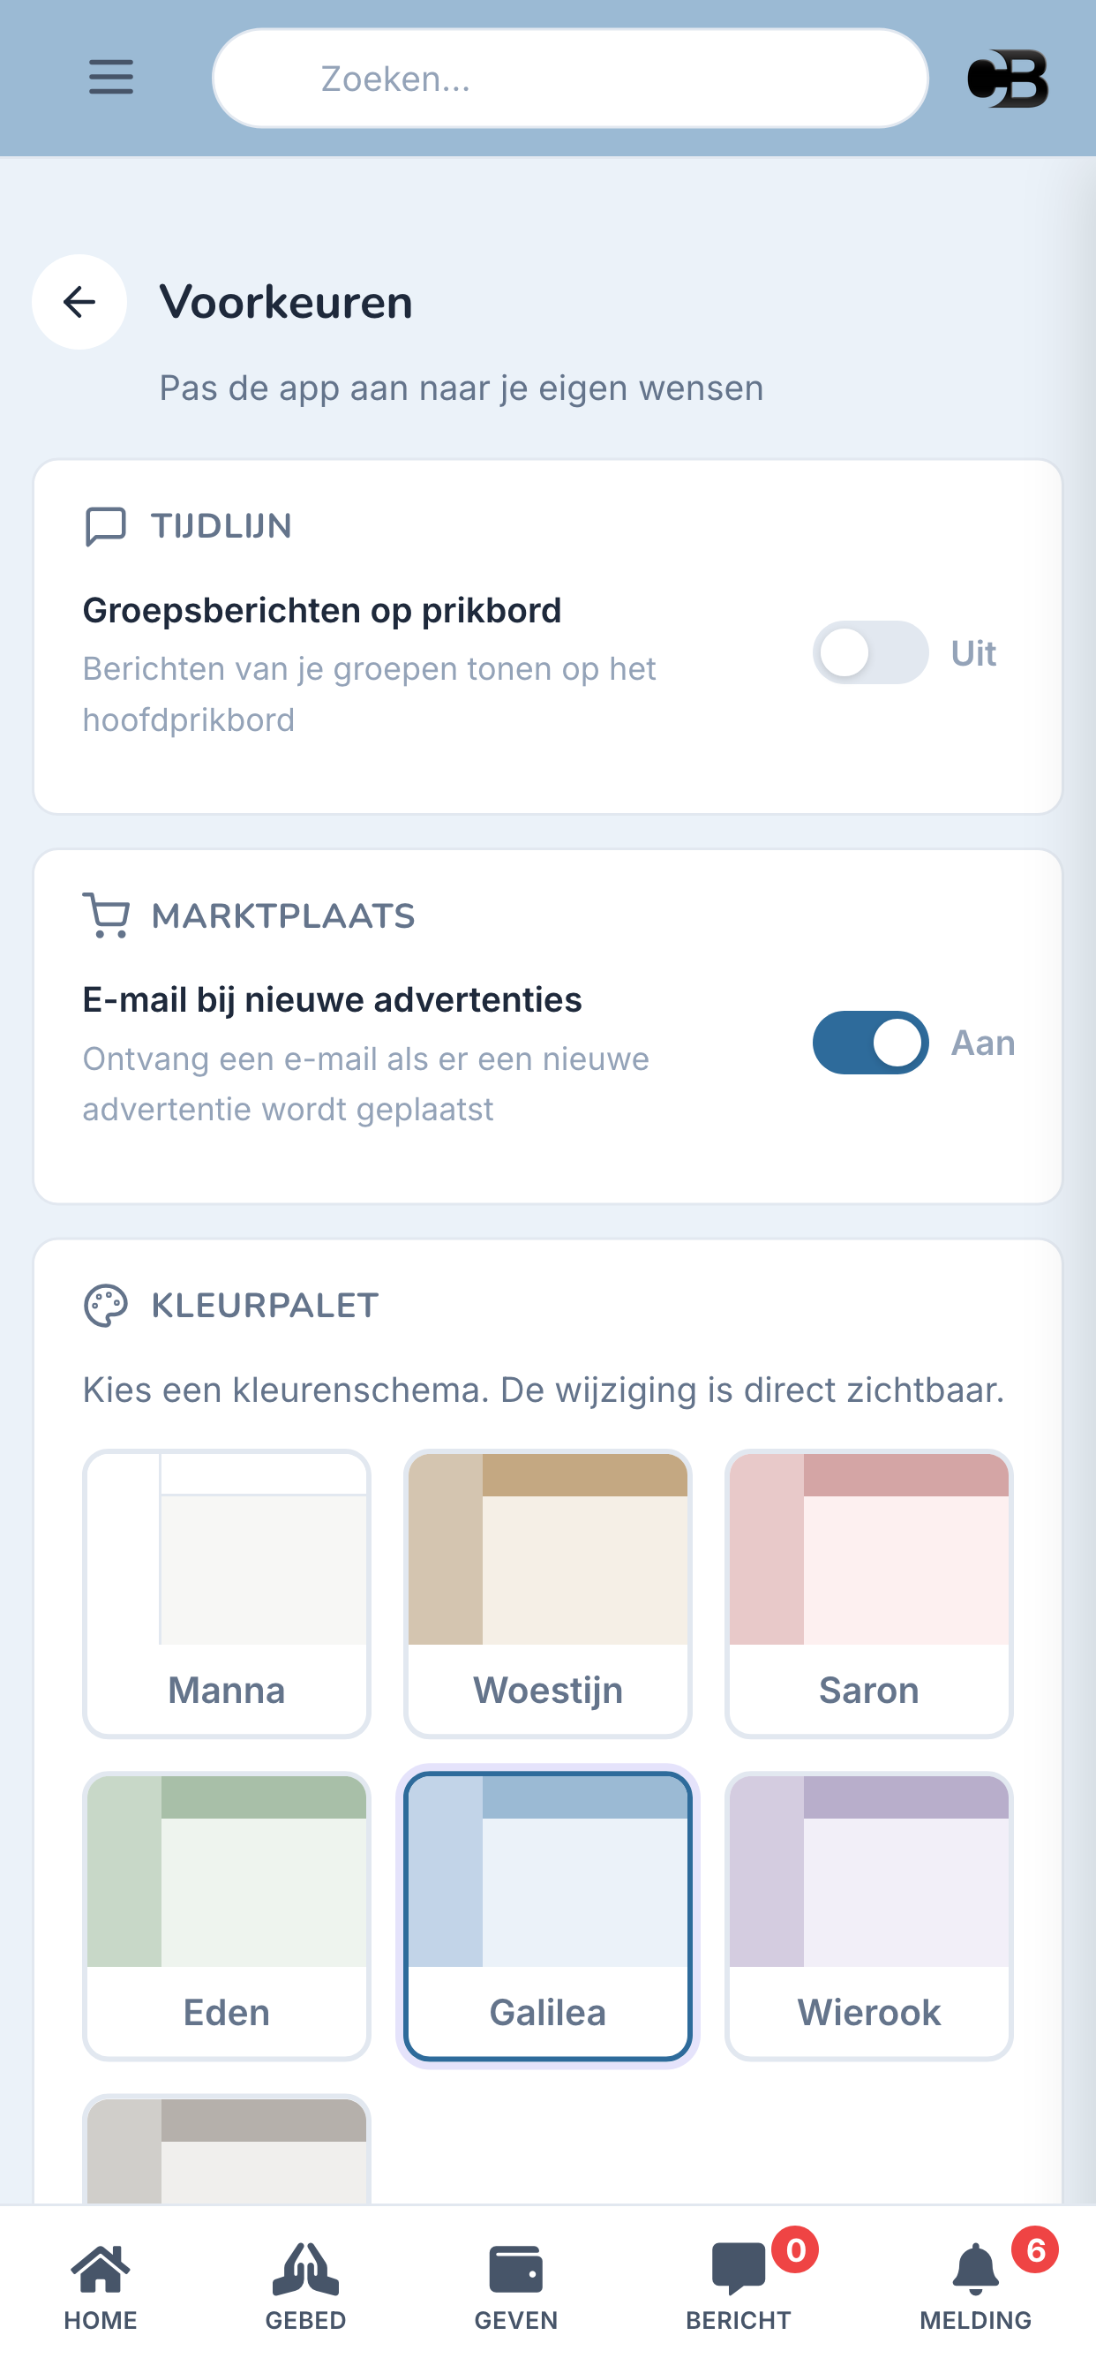1096x2373 pixels.
Task: Select the Galilea blue theme
Action: (x=548, y=1916)
